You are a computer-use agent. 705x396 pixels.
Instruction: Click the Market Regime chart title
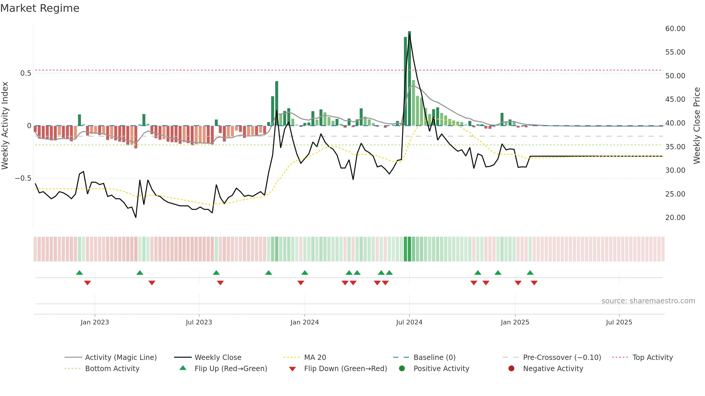(x=40, y=8)
